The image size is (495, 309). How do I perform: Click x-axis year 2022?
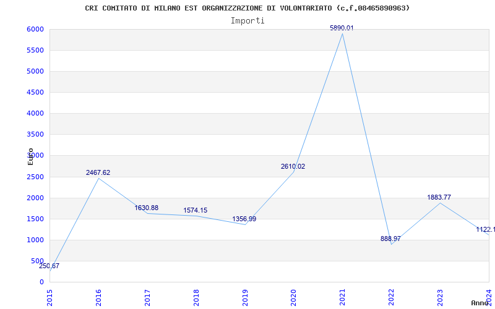click(392, 297)
